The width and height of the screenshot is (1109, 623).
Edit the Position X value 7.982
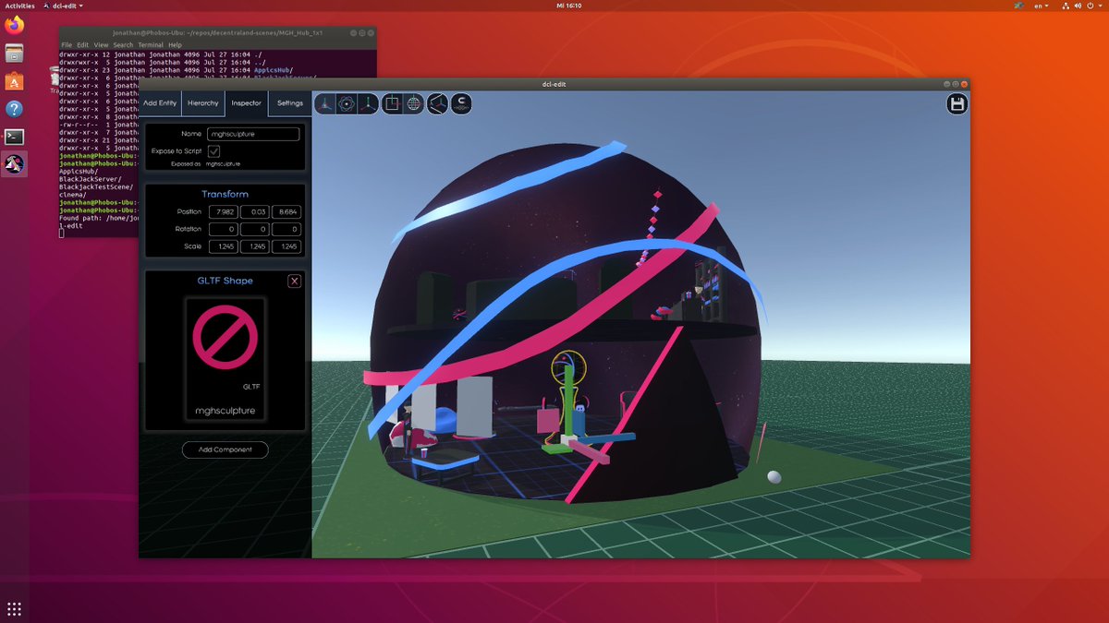(223, 212)
